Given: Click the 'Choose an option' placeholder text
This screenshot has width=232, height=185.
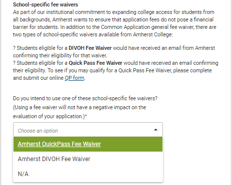Looking at the screenshot, I should click(x=38, y=131).
